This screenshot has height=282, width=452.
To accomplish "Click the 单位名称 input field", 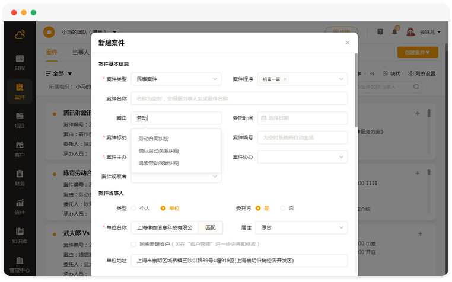I will pos(164,227).
